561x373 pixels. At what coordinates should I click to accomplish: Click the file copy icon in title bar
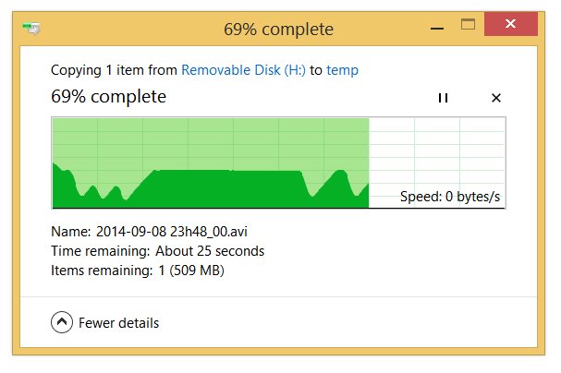(x=31, y=29)
